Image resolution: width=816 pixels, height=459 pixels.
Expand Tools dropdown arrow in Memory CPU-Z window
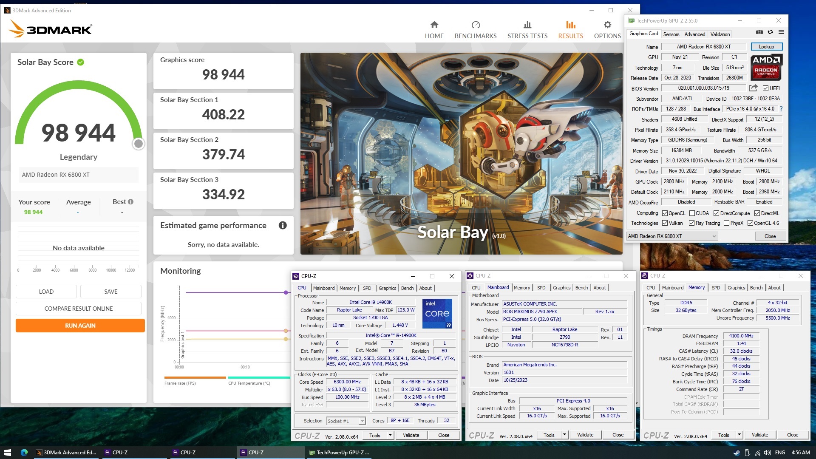pyautogui.click(x=739, y=435)
